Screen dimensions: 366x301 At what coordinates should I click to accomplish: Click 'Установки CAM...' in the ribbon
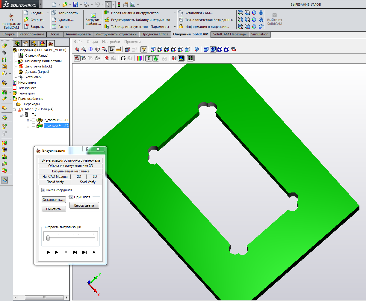pos(196,13)
